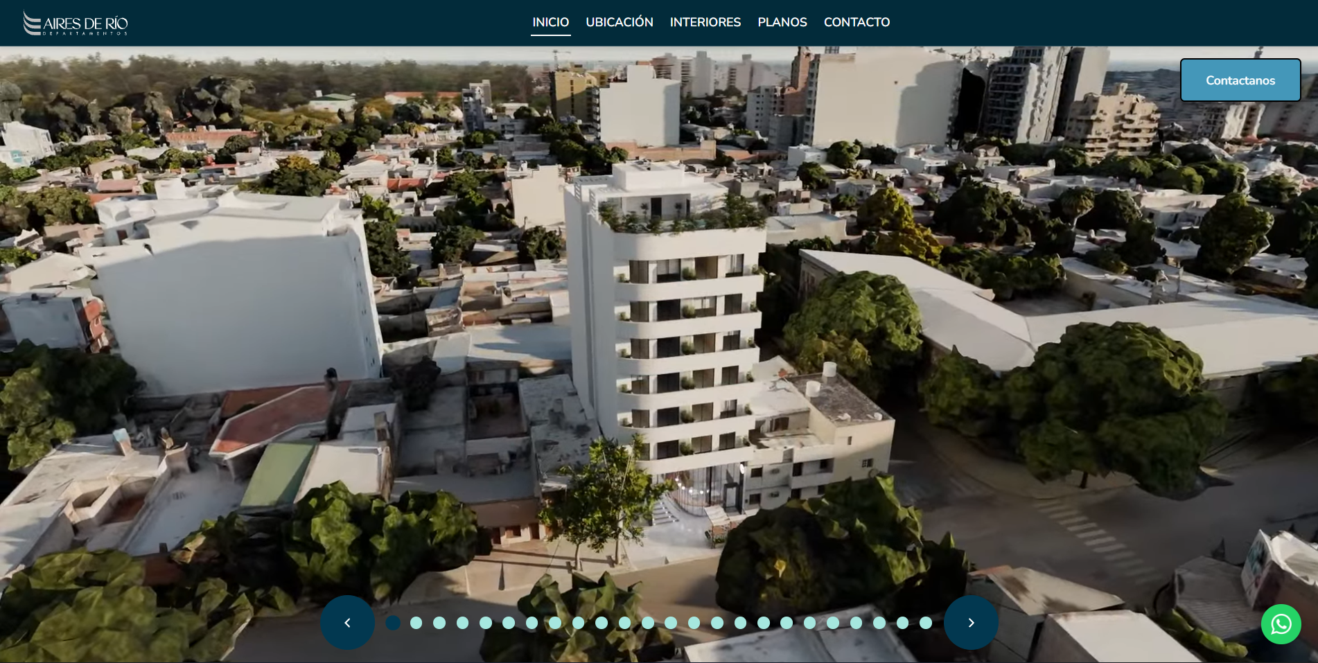
Task: Switch to the fifth carousel dot
Action: (486, 623)
